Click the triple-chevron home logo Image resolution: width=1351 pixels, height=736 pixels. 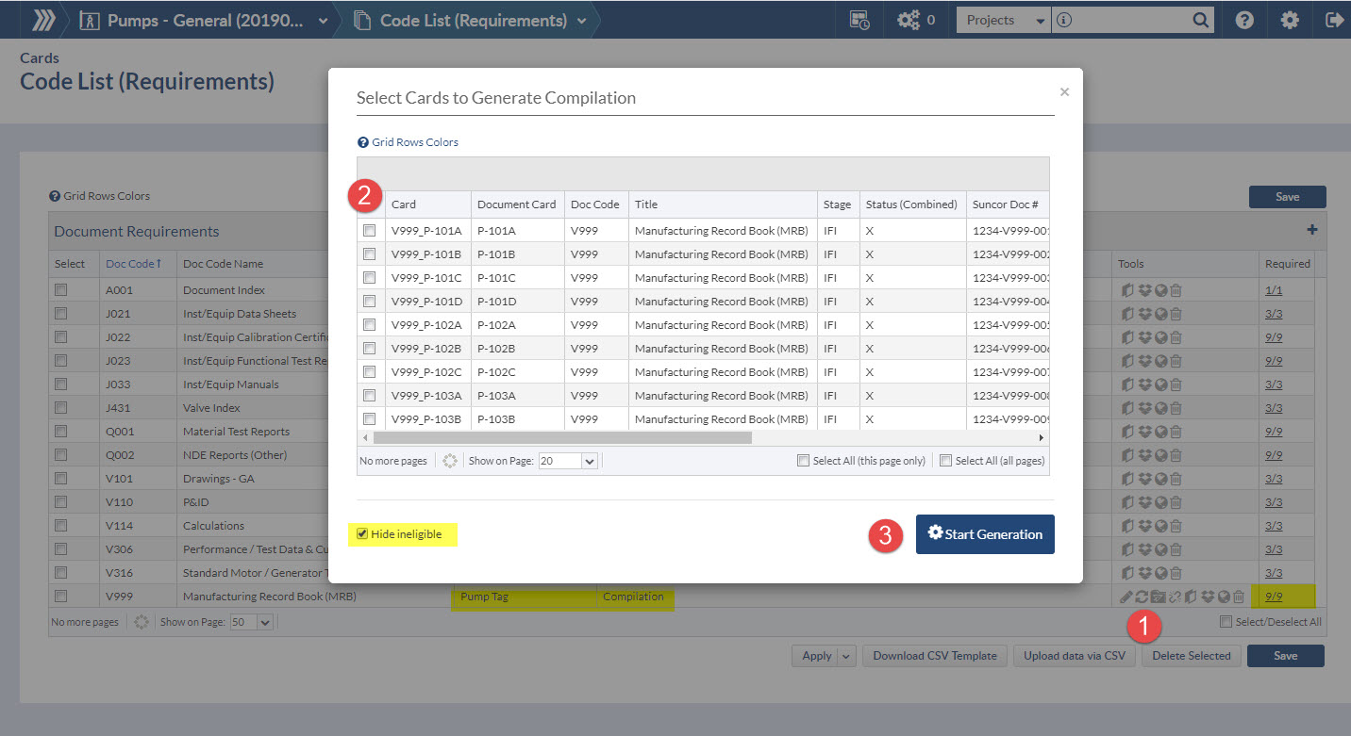(x=42, y=20)
